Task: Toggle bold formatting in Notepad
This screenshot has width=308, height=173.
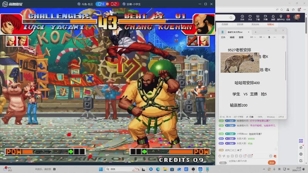Action: (269, 37)
